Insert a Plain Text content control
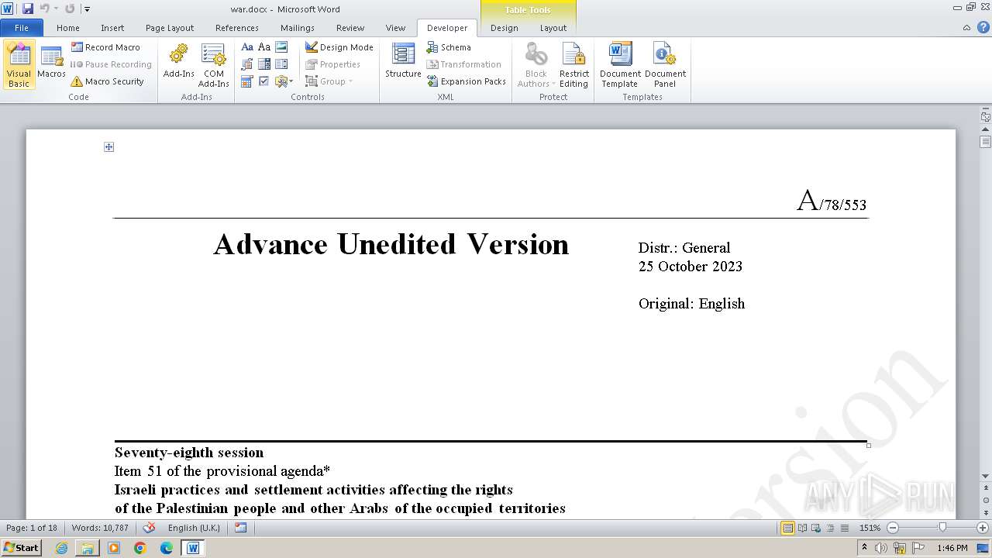This screenshot has width=992, height=558. point(264,47)
